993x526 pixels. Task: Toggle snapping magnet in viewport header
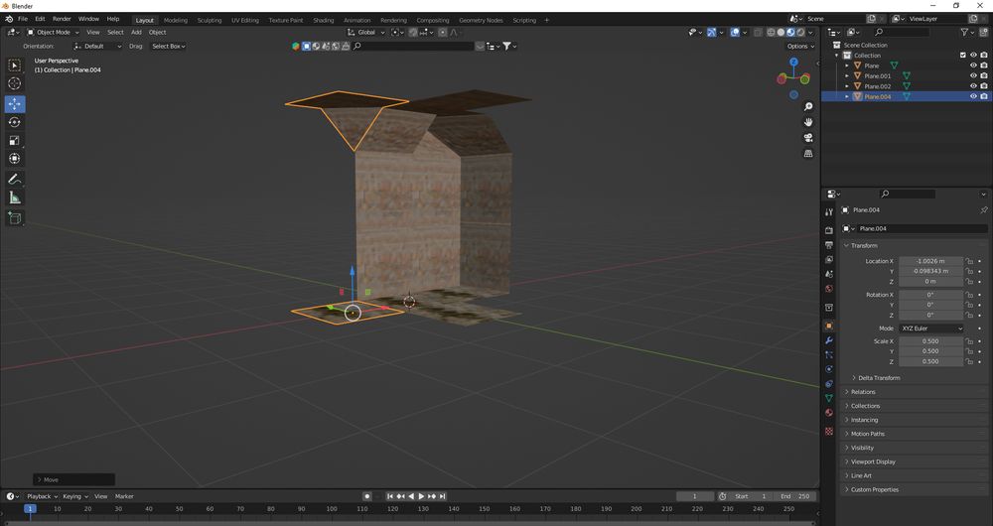413,33
